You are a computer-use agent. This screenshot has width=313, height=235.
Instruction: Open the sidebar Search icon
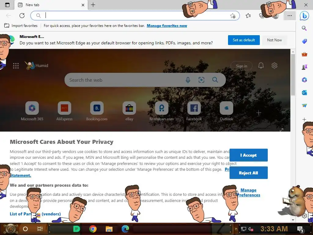[x=304, y=28]
